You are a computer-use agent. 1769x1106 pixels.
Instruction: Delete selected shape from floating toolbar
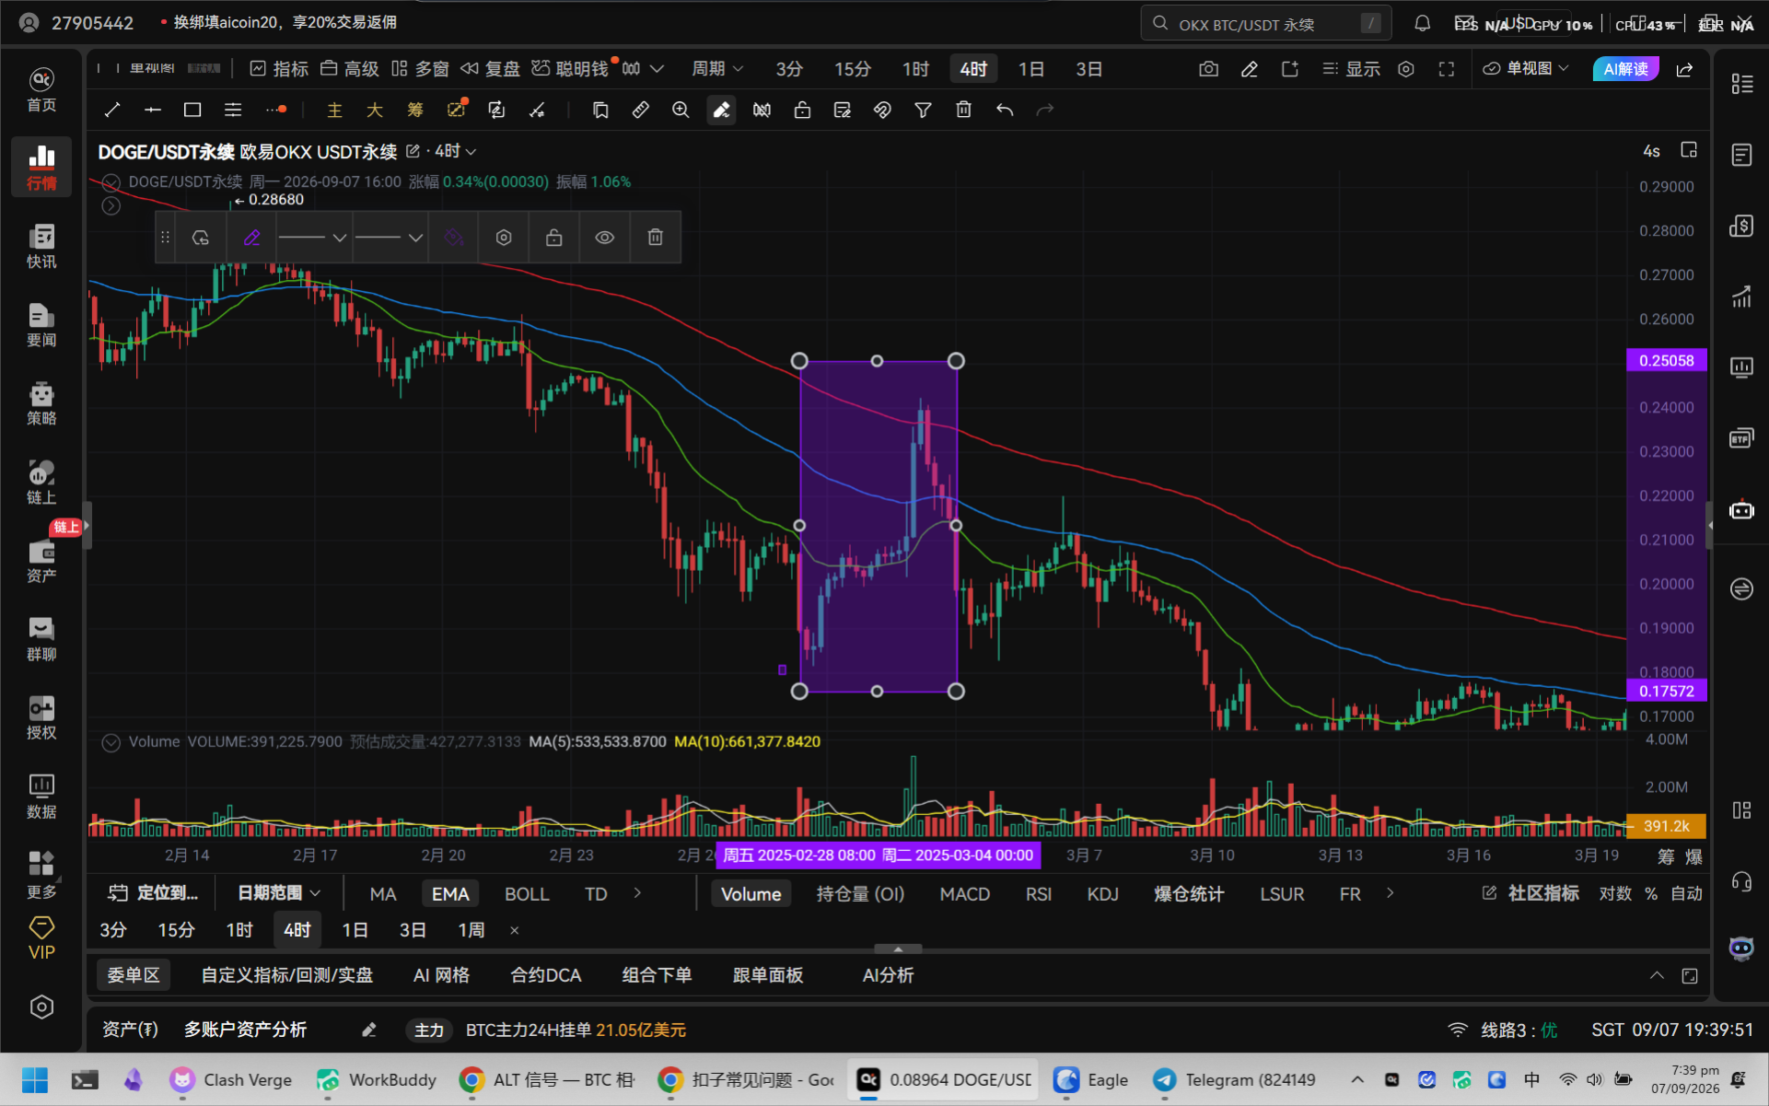[x=655, y=238]
